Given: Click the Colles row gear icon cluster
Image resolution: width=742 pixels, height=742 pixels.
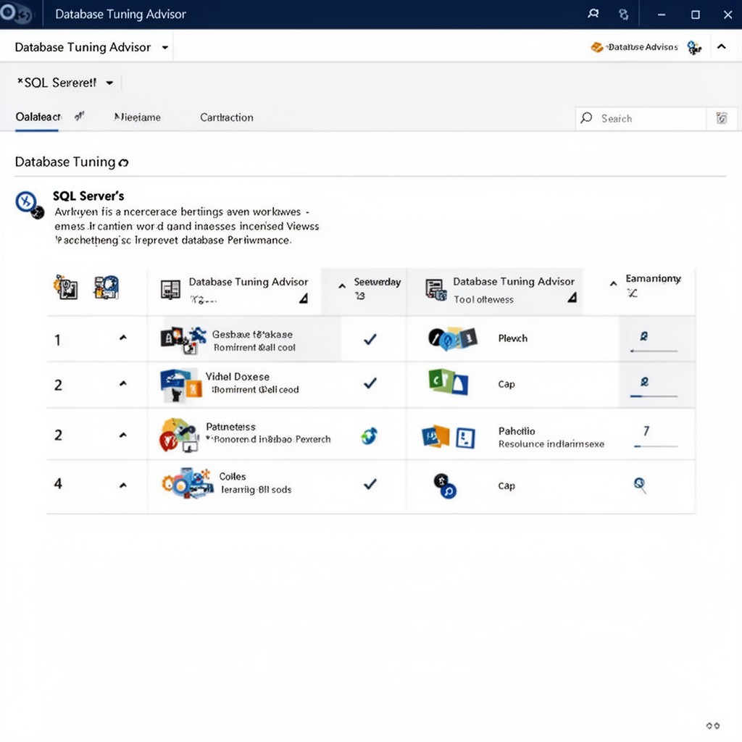Looking at the screenshot, I should coord(187,483).
